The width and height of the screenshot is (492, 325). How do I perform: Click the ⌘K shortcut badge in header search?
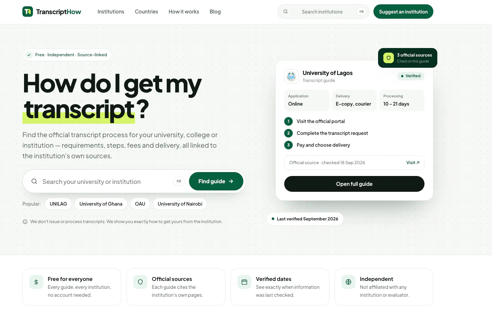click(361, 12)
